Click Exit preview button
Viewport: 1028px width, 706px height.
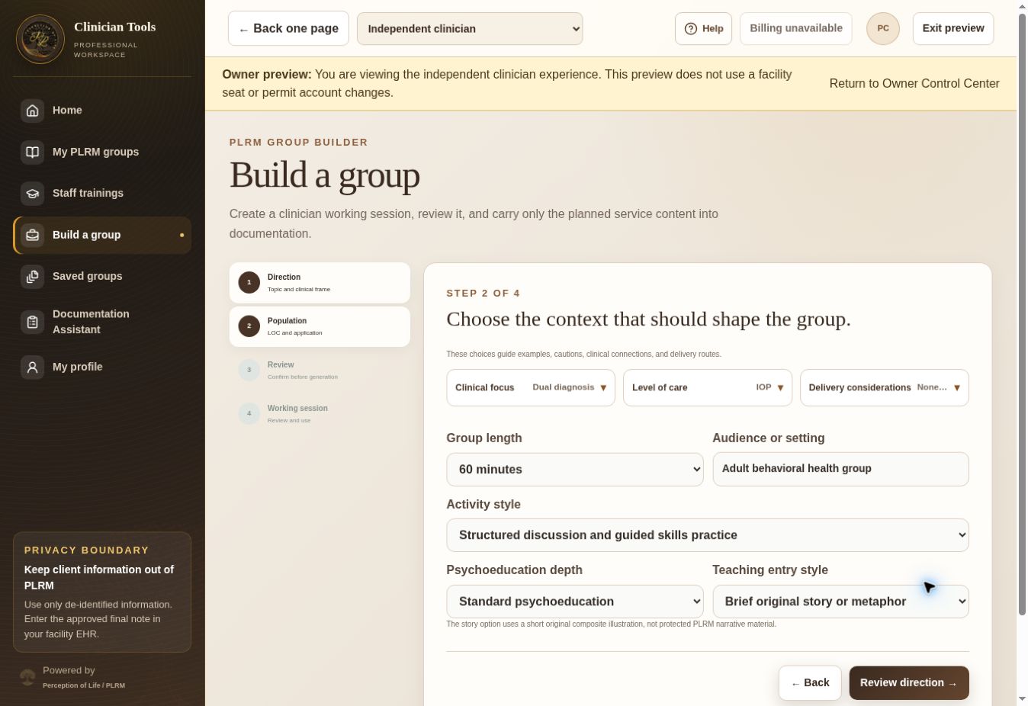tap(953, 28)
